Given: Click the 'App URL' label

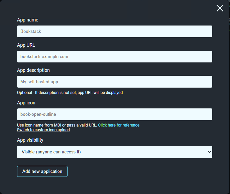Looking at the screenshot, I should click(x=26, y=45).
